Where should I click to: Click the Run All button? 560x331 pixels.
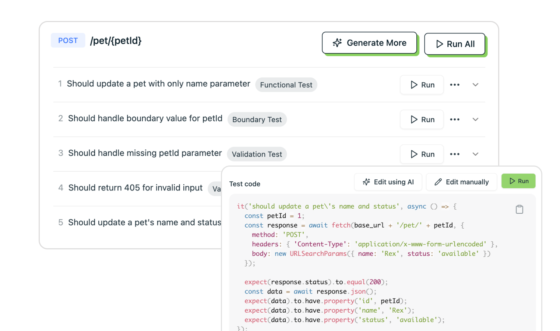tap(455, 44)
